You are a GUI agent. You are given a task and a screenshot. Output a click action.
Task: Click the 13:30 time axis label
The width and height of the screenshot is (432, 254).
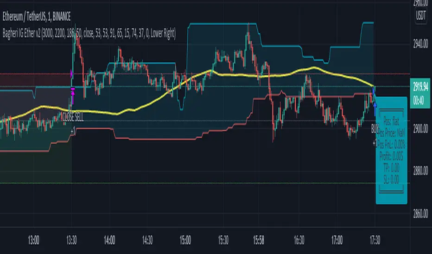(72, 240)
